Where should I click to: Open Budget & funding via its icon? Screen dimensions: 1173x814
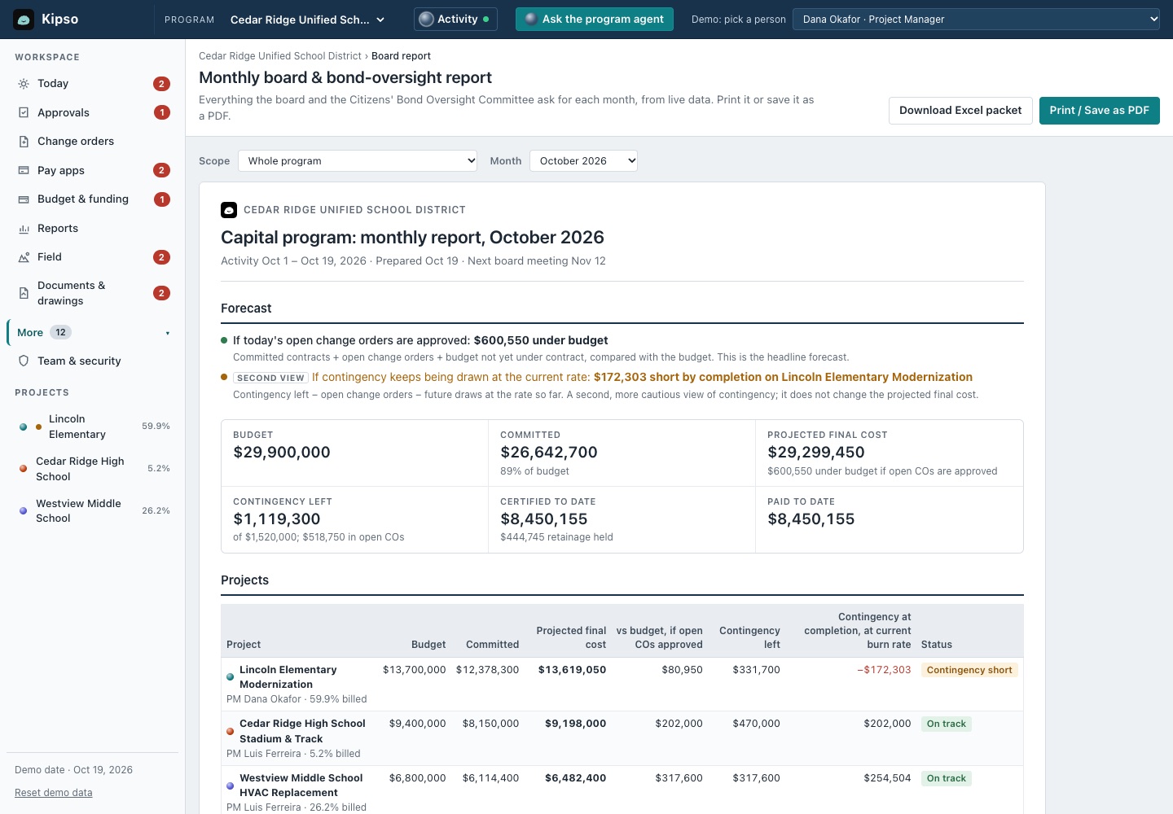coord(24,199)
